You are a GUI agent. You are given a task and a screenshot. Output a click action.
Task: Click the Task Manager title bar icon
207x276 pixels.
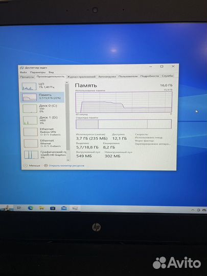(21, 68)
